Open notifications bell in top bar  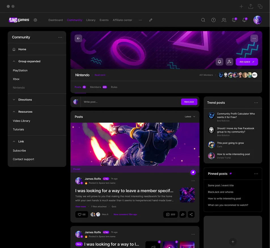tap(244, 20)
